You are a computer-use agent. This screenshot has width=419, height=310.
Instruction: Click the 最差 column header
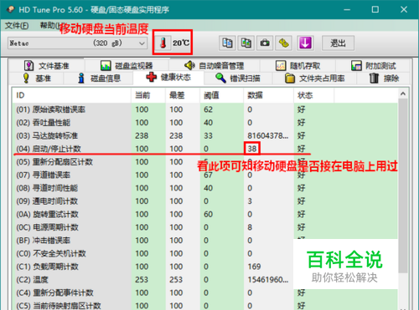(183, 95)
